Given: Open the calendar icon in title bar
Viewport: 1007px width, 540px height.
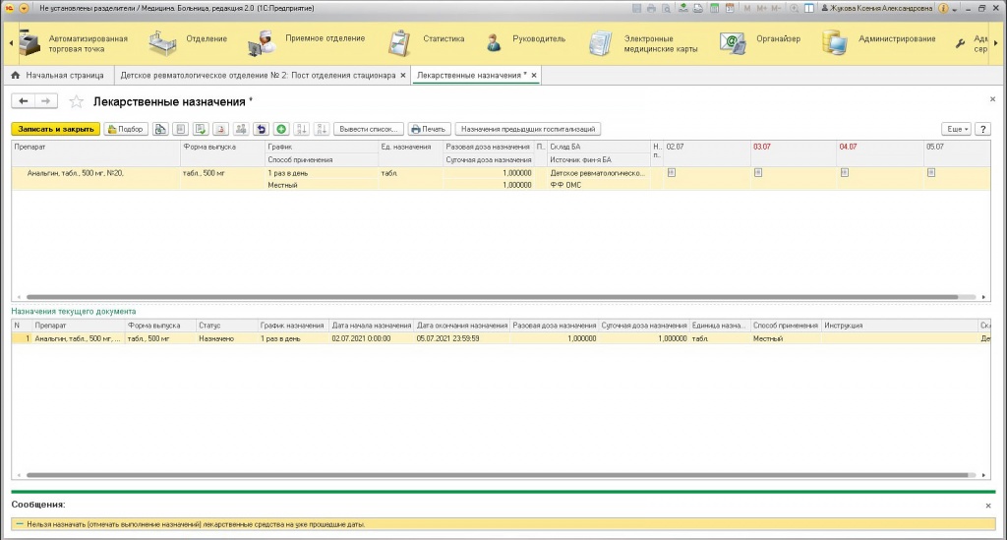Looking at the screenshot, I should pyautogui.click(x=730, y=8).
